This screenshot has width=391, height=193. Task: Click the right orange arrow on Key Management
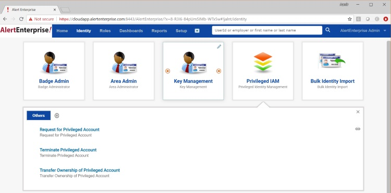[x=218, y=71]
